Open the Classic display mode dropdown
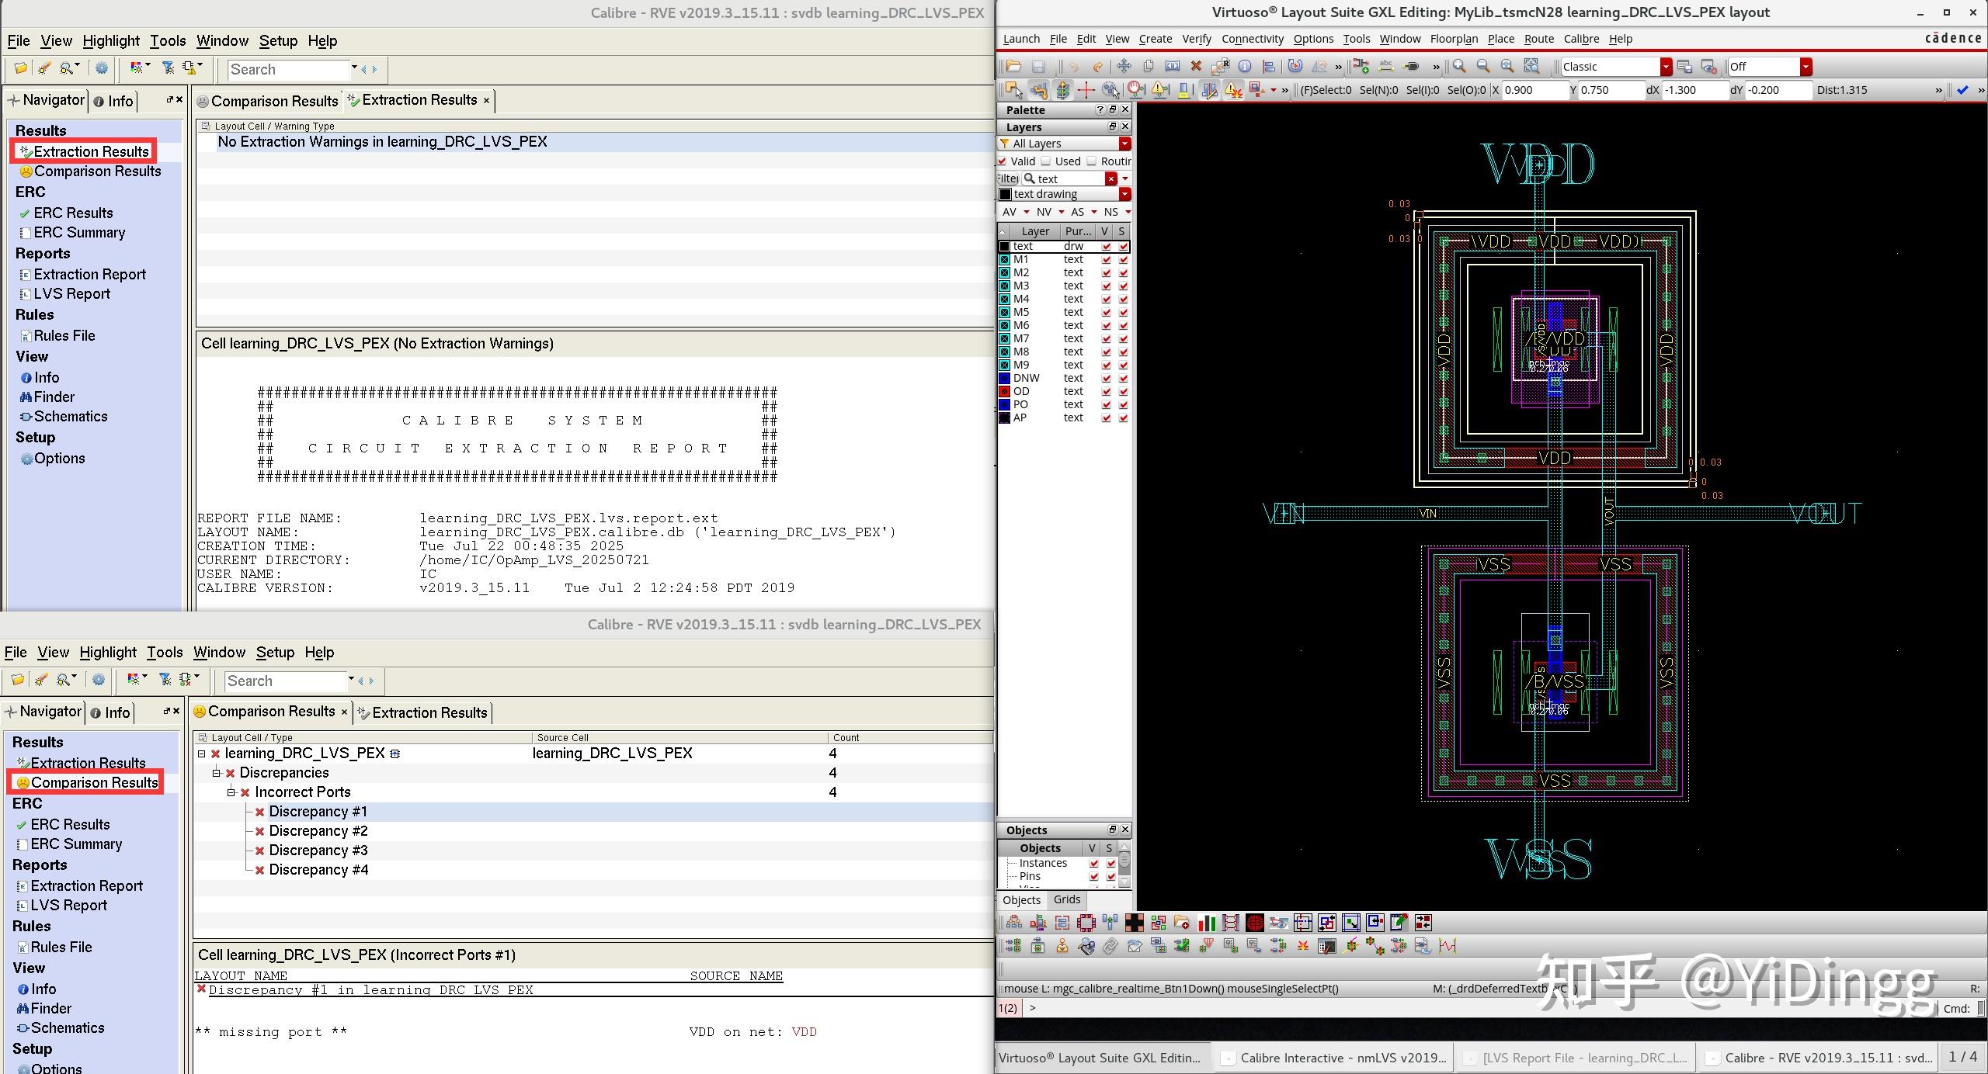This screenshot has height=1074, width=1988. click(1667, 66)
